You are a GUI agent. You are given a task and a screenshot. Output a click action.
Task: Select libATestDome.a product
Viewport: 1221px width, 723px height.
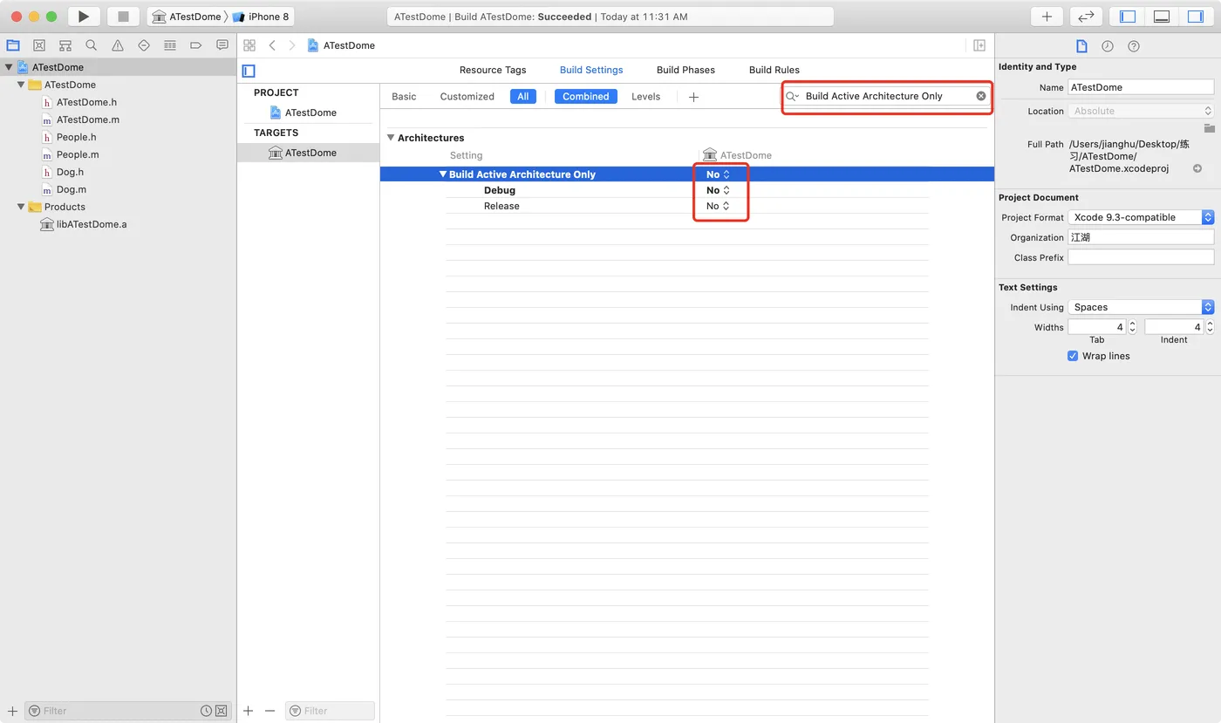click(x=84, y=224)
